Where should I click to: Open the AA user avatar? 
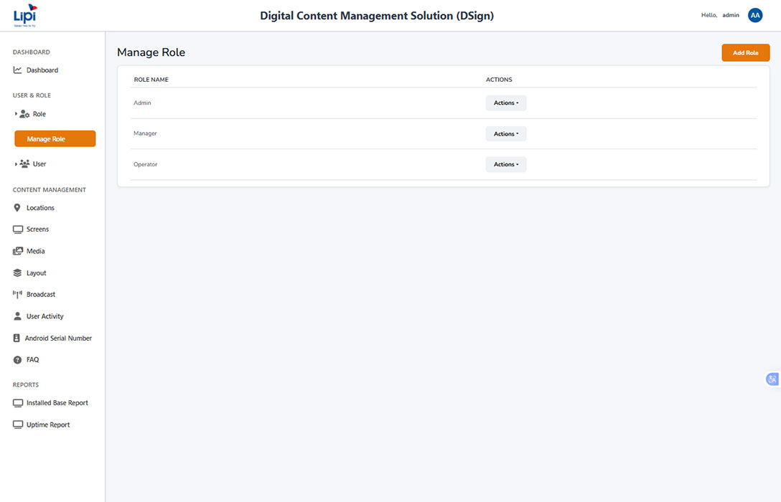pos(755,16)
